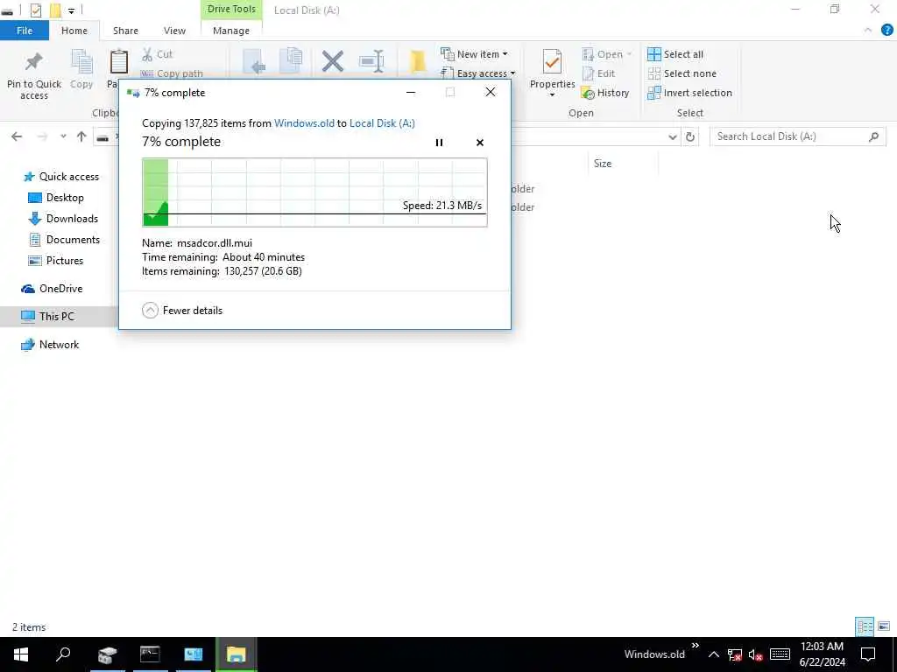Click the Delete X icon
This screenshot has width=897, height=672.
click(x=332, y=61)
